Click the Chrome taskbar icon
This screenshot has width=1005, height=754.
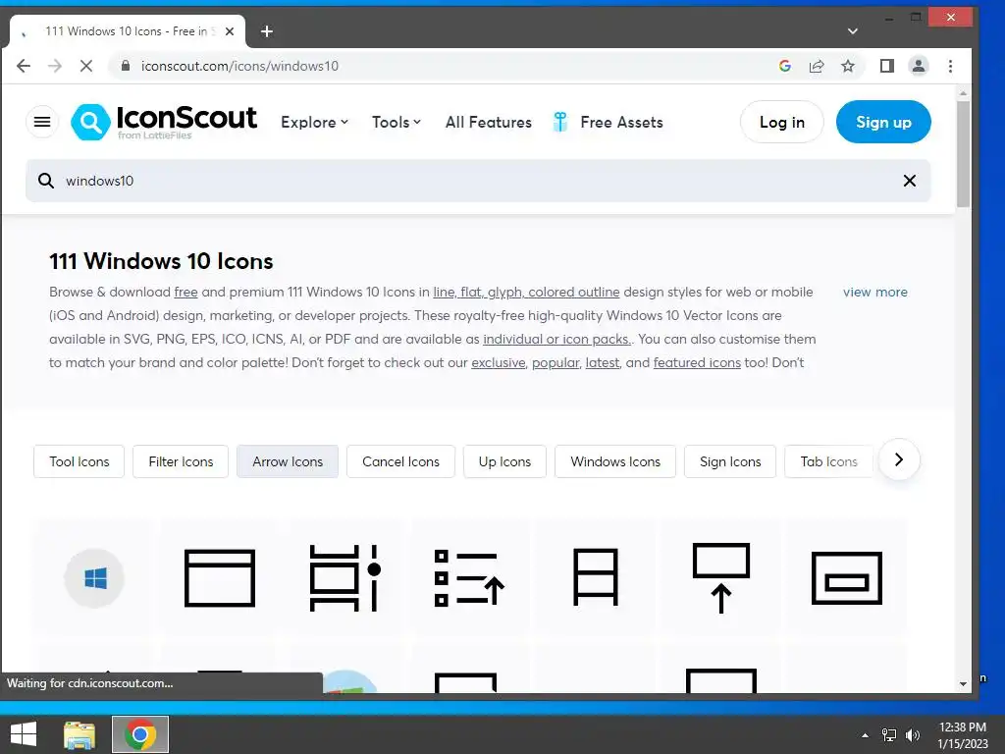click(140, 734)
